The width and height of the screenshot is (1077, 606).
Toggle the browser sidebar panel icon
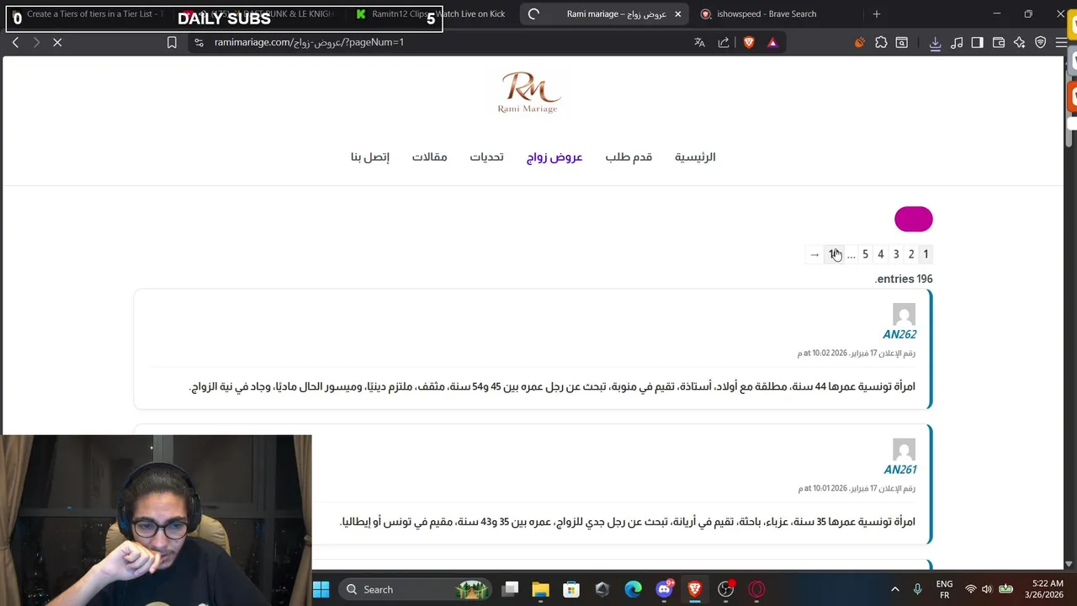click(977, 42)
